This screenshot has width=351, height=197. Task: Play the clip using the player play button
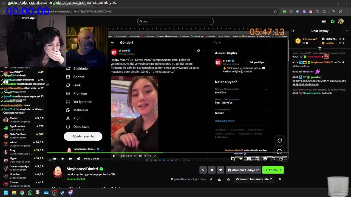pyautogui.click(x=63, y=159)
